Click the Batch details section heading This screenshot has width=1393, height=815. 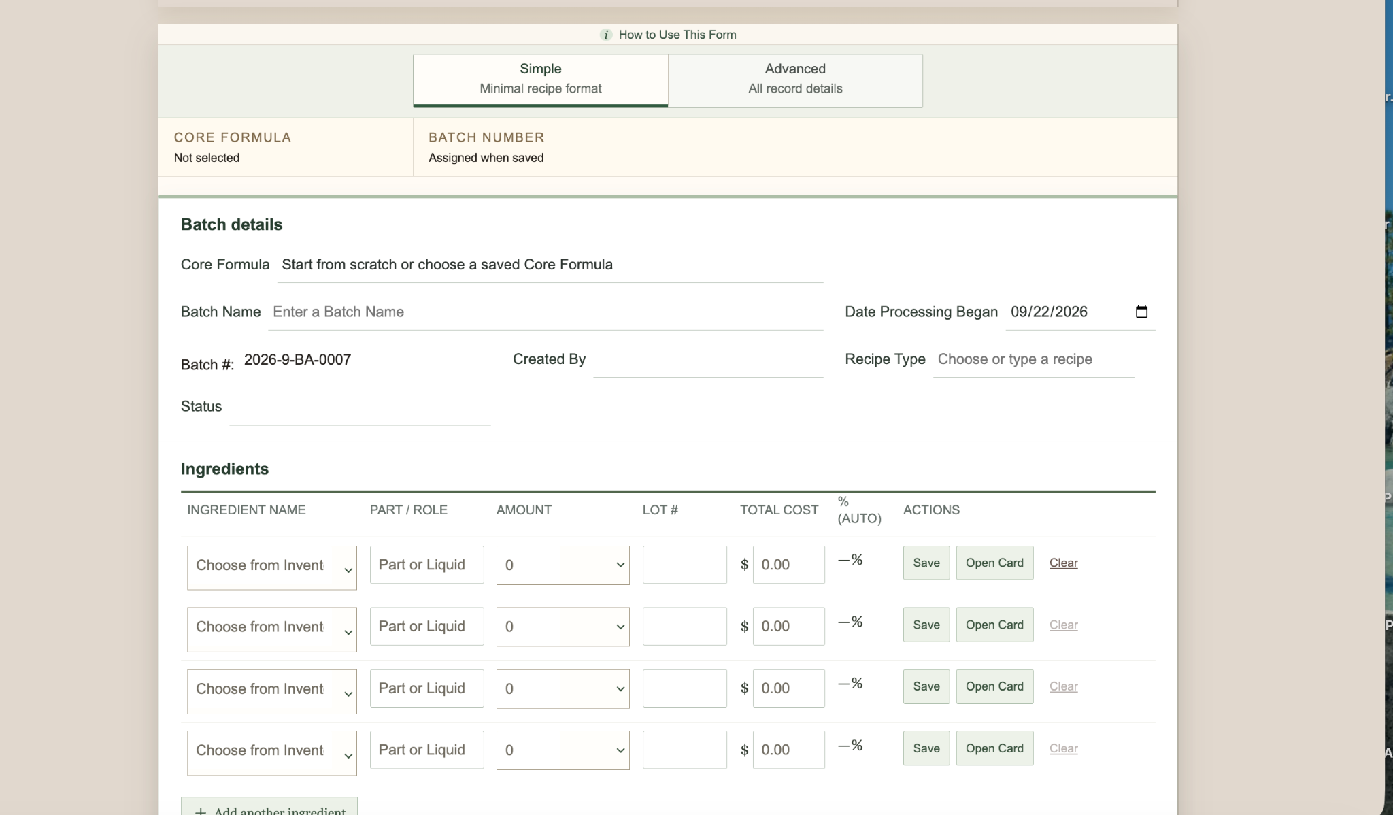point(231,224)
